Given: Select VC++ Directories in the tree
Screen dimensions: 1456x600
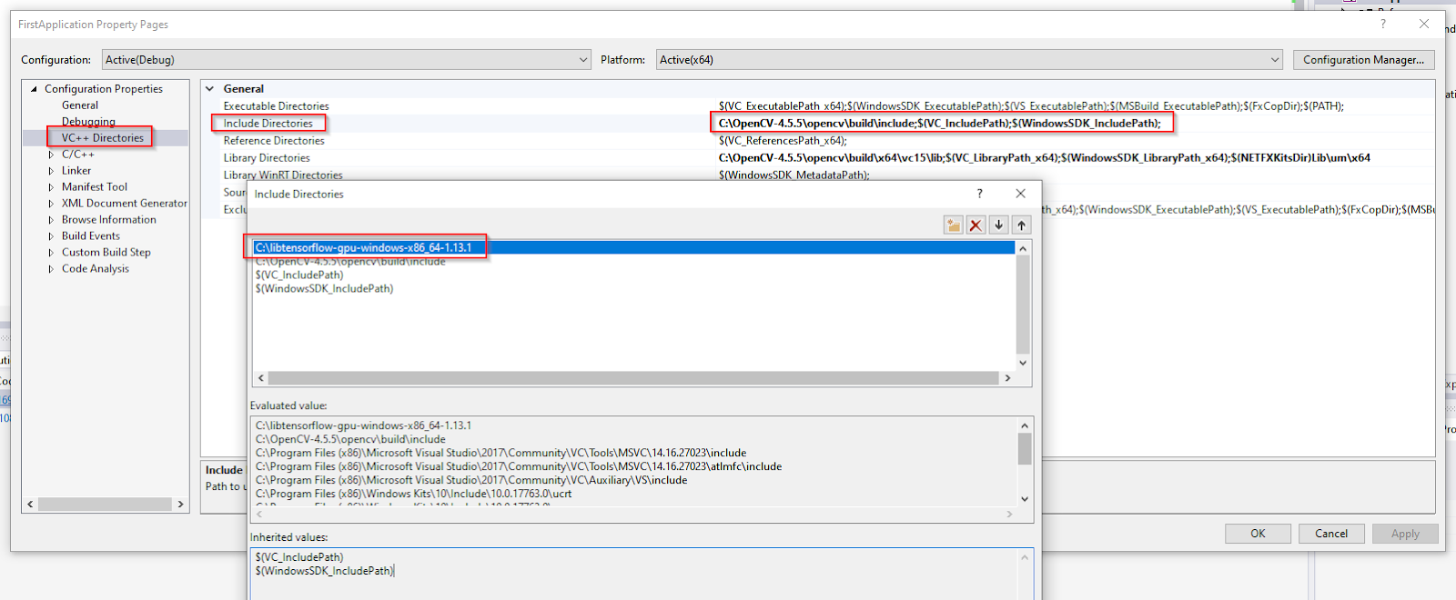Looking at the screenshot, I should [103, 138].
